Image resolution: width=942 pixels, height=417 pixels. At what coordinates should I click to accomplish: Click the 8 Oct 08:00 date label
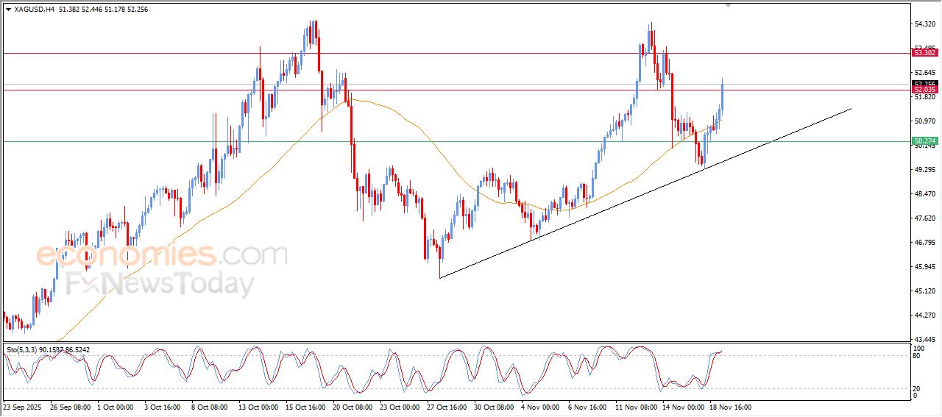tap(210, 407)
